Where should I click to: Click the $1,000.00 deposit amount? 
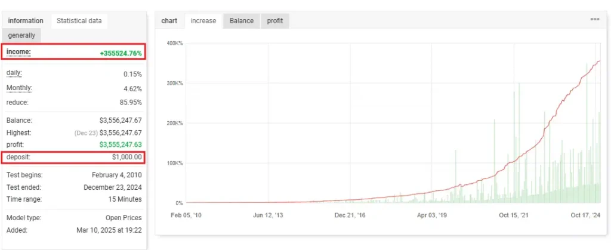126,158
